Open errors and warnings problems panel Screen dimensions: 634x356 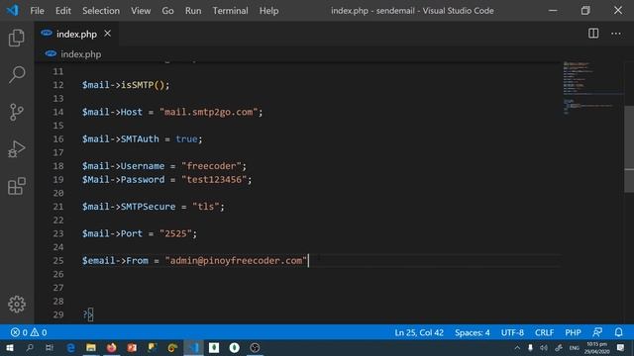coord(29,332)
